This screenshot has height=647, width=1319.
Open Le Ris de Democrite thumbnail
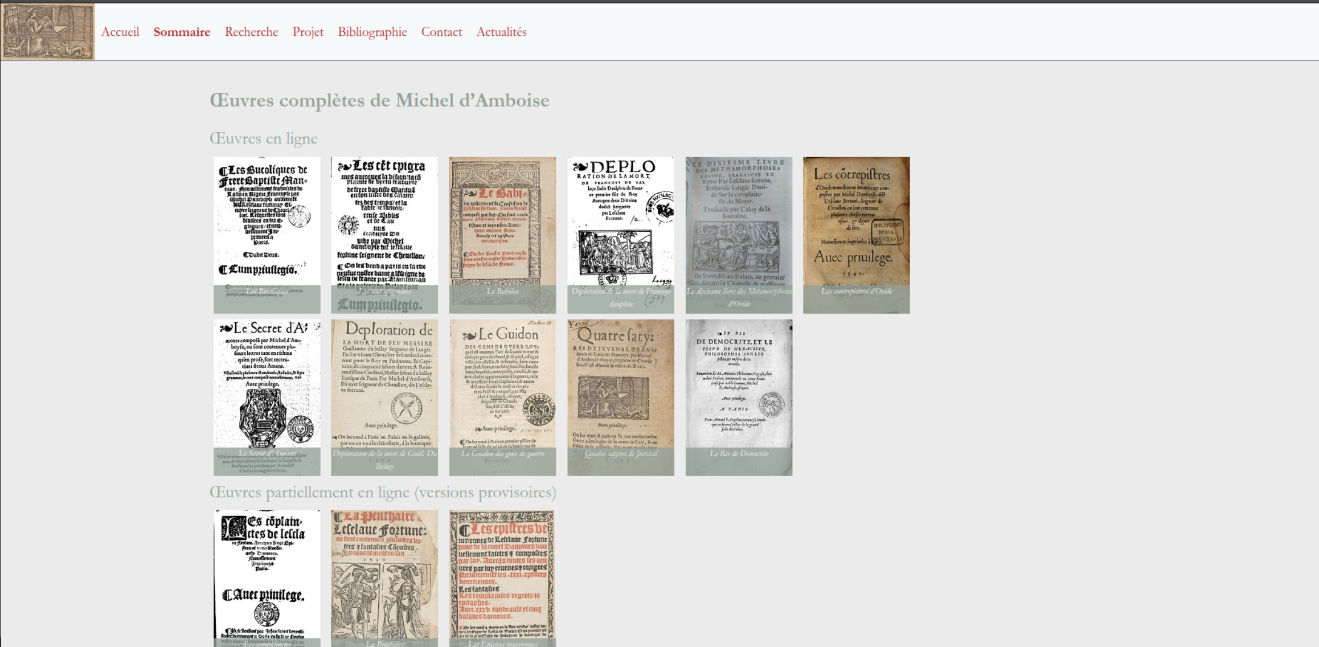[739, 398]
